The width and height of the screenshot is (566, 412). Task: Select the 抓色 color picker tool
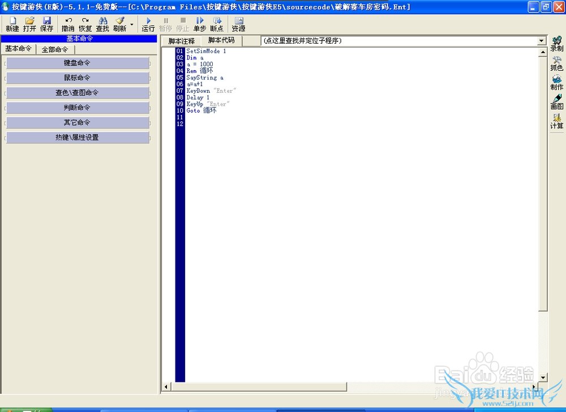click(557, 63)
